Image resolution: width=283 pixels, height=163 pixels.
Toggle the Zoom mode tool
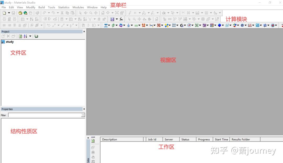(x=91, y=13)
